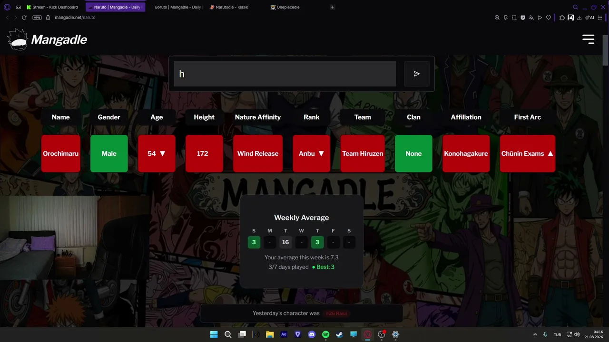This screenshot has height=342, width=609.
Task: Open Steam from the taskbar
Action: (x=339, y=334)
